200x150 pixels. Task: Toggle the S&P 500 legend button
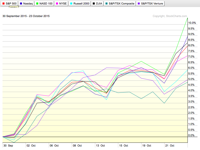click(x=9, y=3)
